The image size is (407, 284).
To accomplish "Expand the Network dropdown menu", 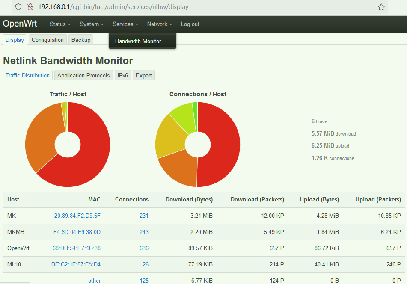I will pyautogui.click(x=159, y=24).
